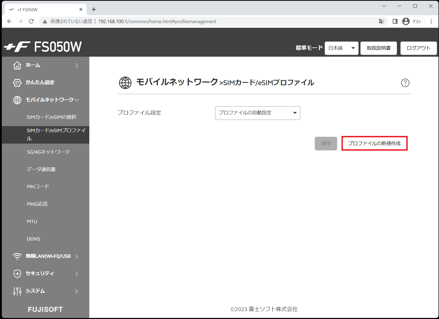The height and width of the screenshot is (319, 439).
Task: Open the language dropdown showing 日本語
Action: point(342,48)
